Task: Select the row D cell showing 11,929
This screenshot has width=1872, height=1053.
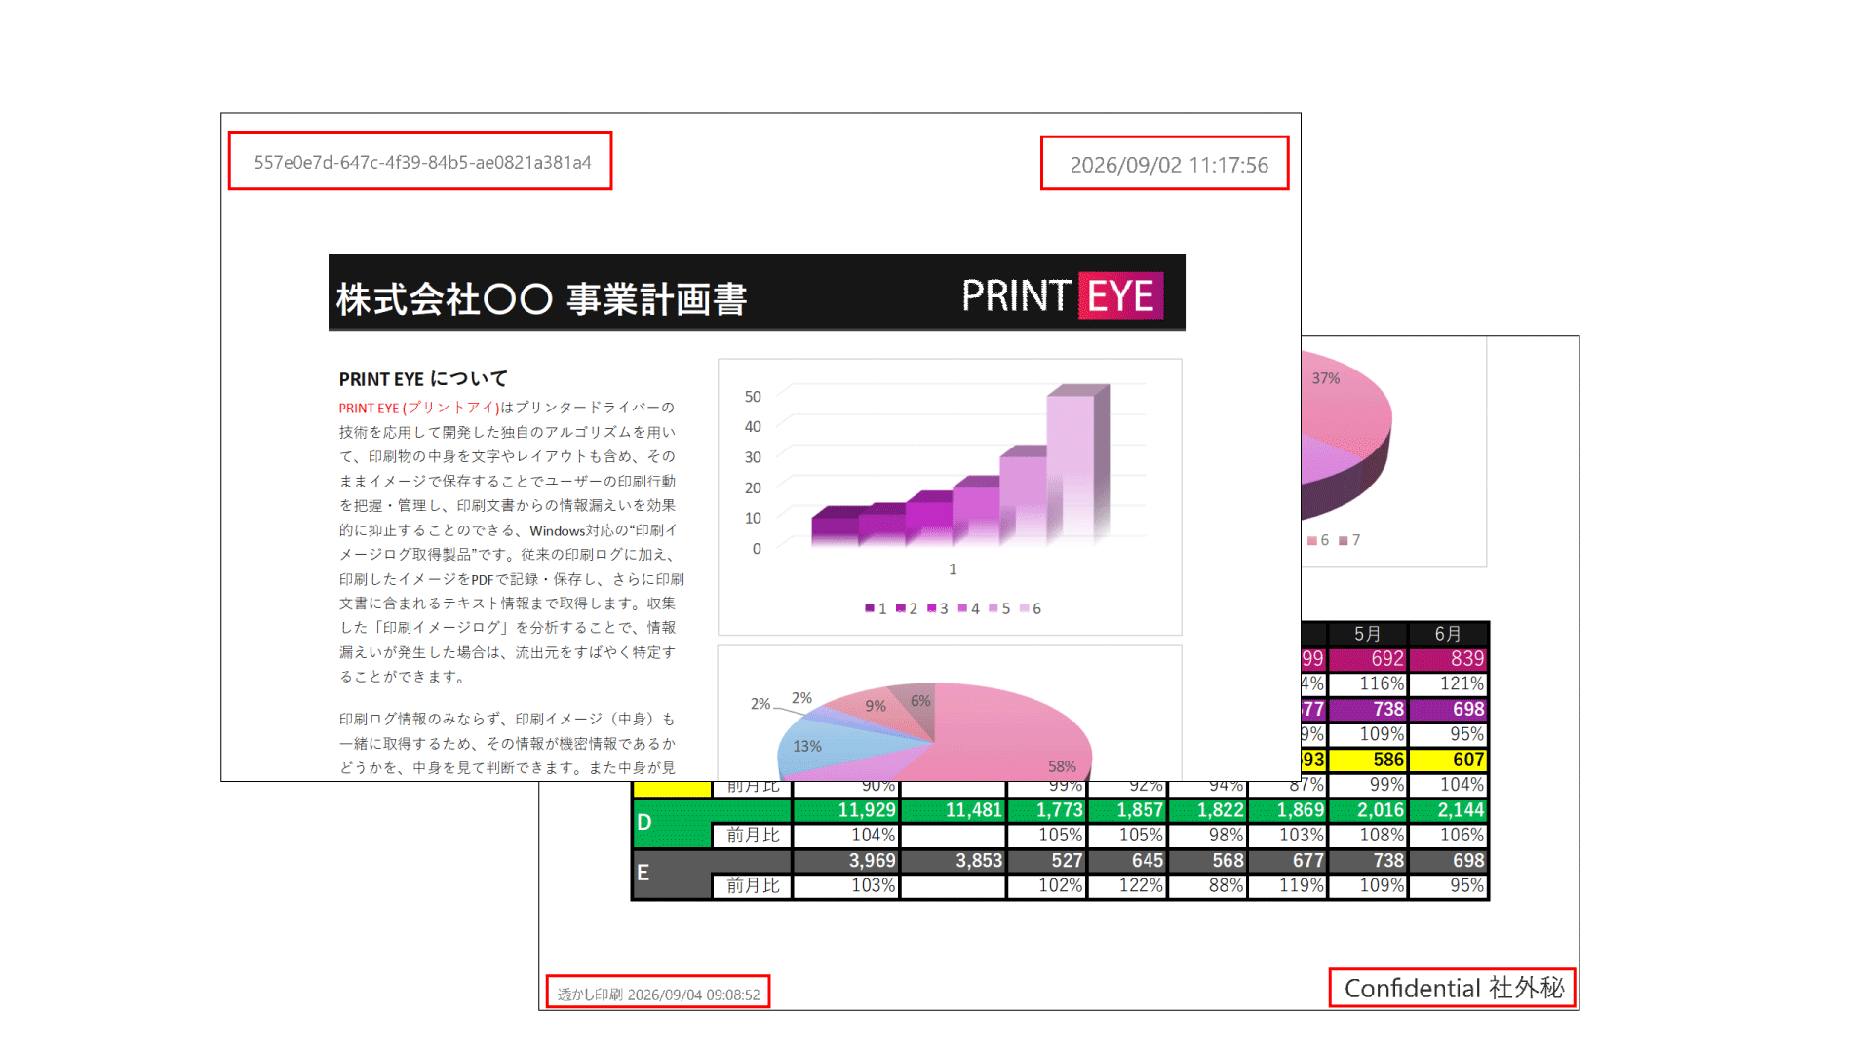Action: (845, 810)
